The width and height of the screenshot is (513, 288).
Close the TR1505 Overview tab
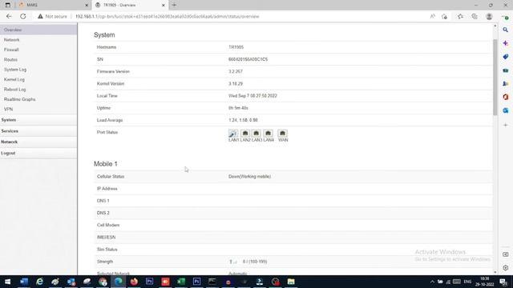164,6
